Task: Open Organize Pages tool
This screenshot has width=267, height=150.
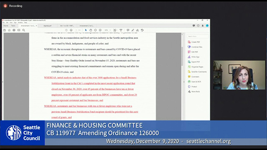Action: click(196, 67)
